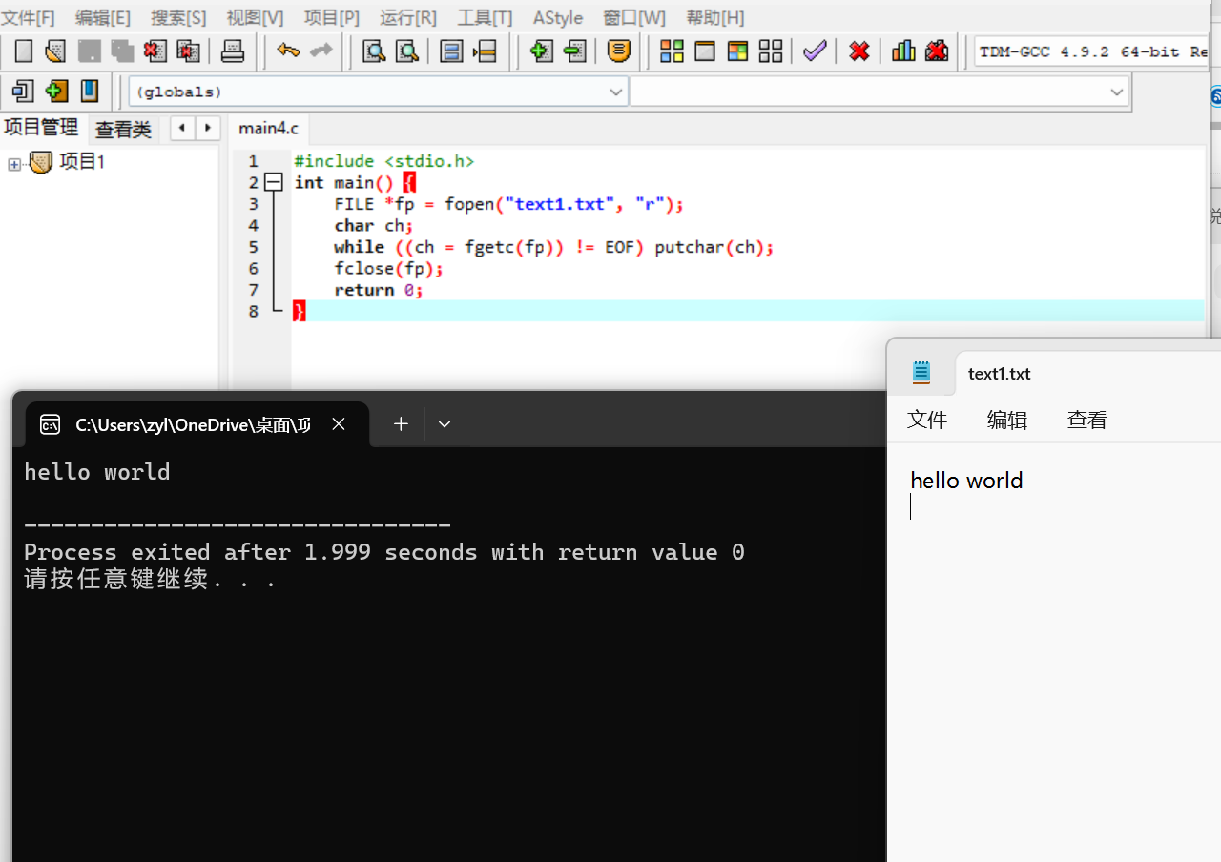Remove file from project with minus icon
The image size is (1221, 862).
click(x=574, y=51)
